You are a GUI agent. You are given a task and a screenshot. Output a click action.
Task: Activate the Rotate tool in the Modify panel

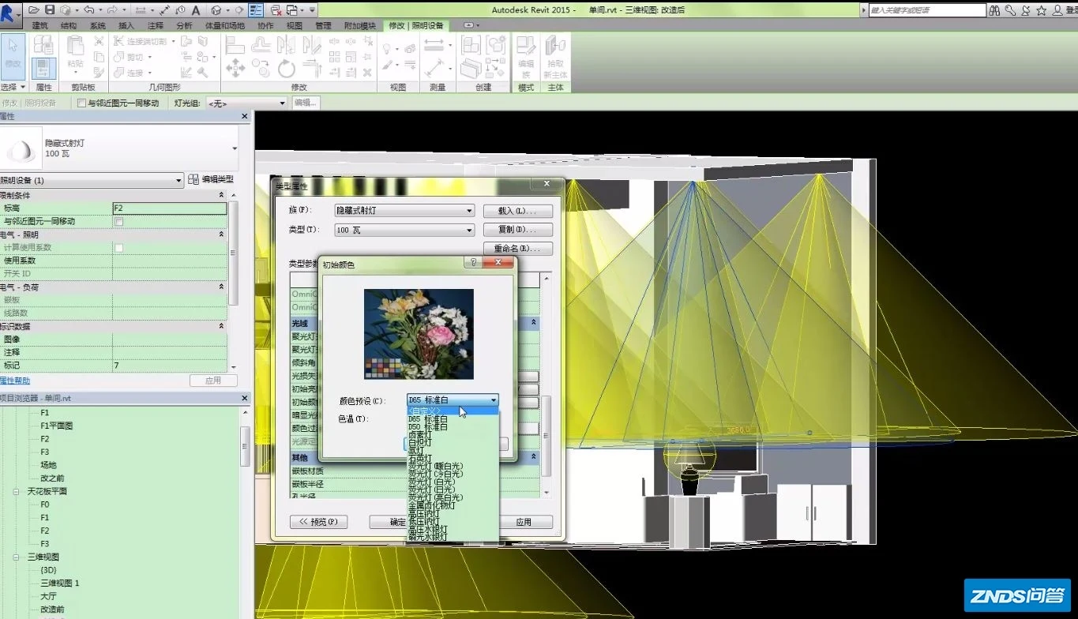pyautogui.click(x=286, y=68)
